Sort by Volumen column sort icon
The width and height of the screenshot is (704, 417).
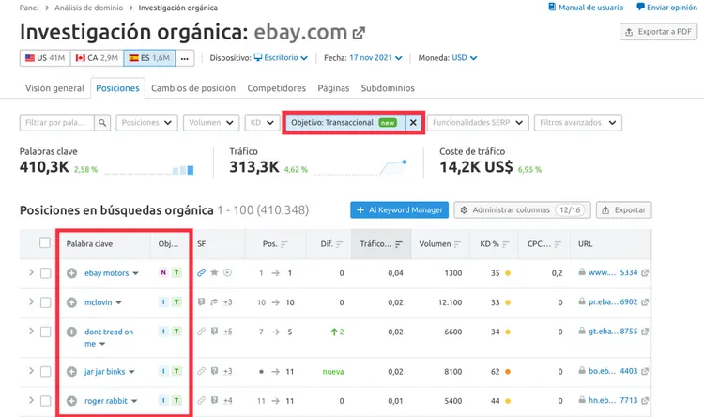pyautogui.click(x=457, y=244)
